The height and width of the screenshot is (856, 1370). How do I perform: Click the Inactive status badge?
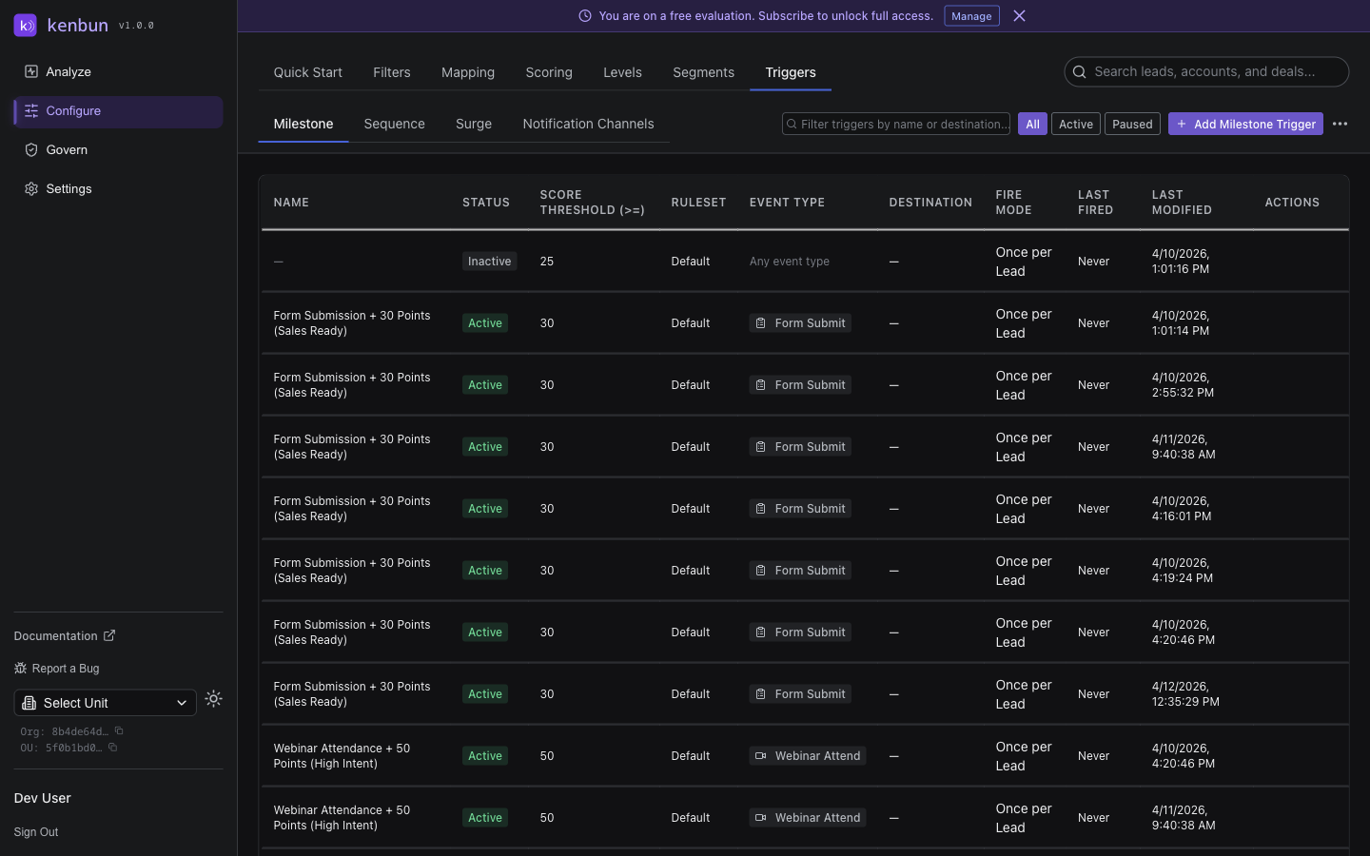point(490,262)
